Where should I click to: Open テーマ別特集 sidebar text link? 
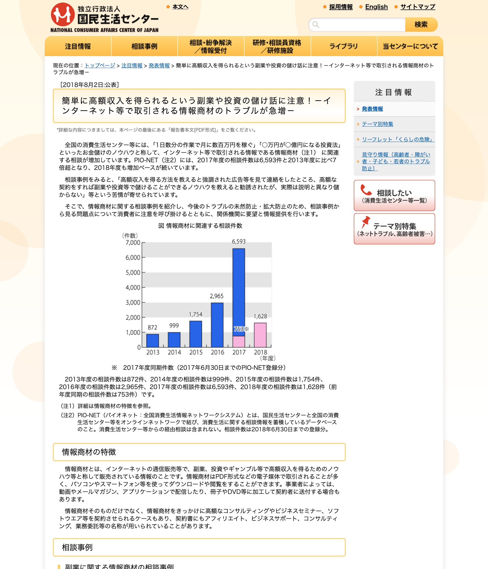pos(378,124)
